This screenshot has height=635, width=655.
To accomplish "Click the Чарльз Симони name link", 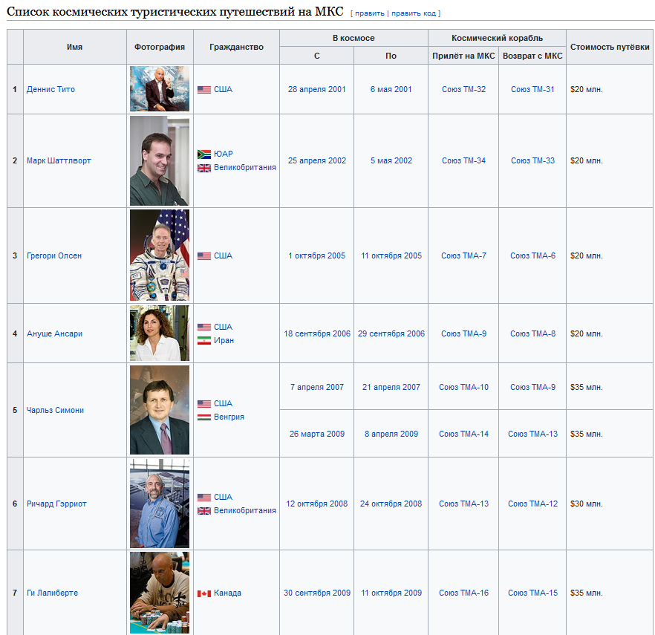I will (x=55, y=410).
